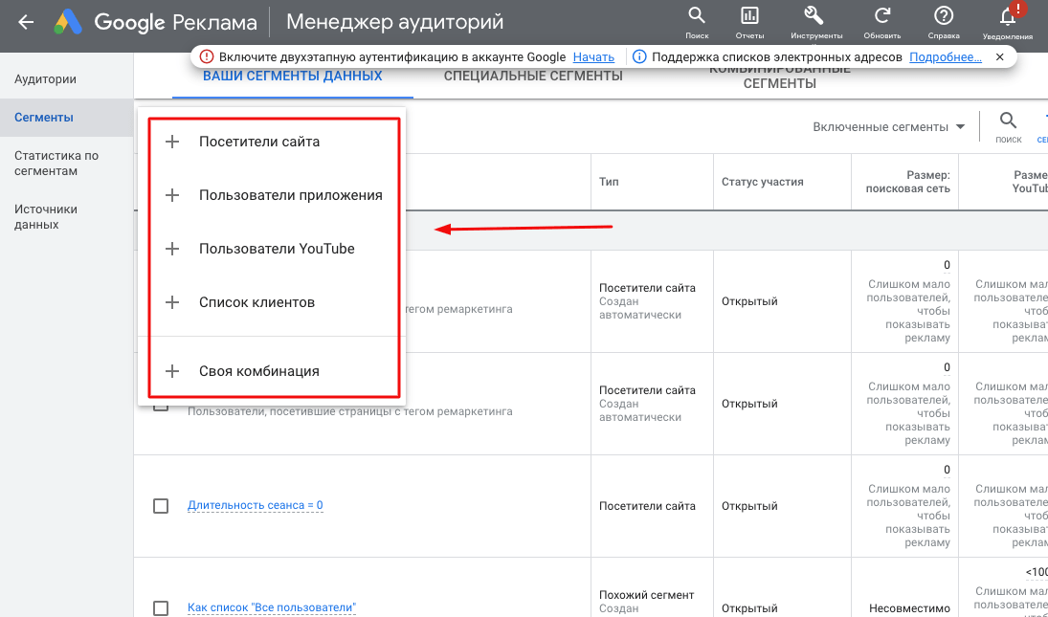Tick checkbox for Длительность сеанса = 0

click(x=161, y=506)
